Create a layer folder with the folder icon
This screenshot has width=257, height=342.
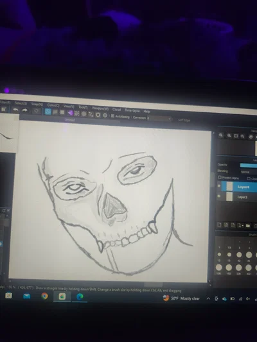[247, 225]
